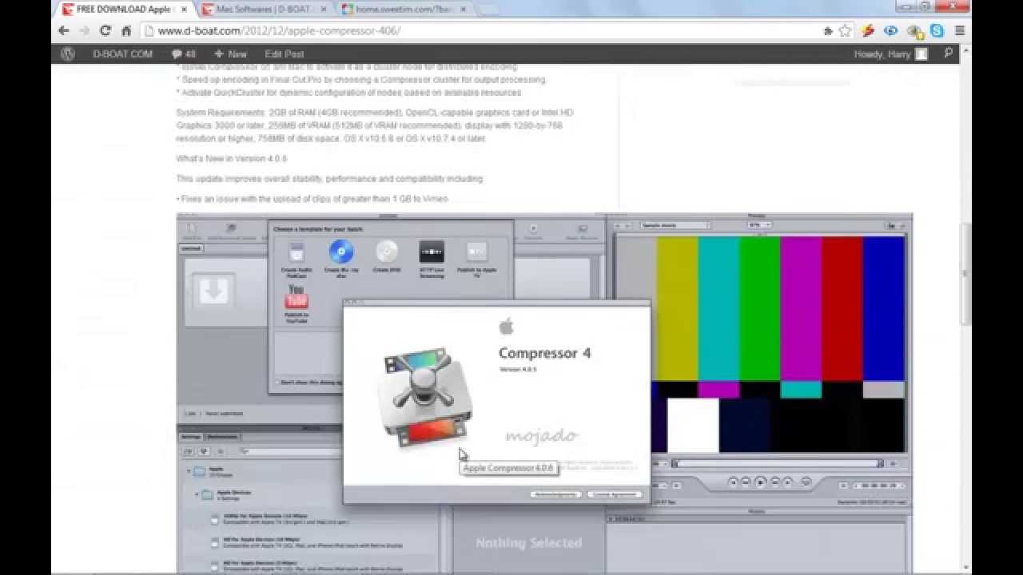The height and width of the screenshot is (575, 1023).
Task: Click the Apple logo in About dialog
Action: click(506, 326)
